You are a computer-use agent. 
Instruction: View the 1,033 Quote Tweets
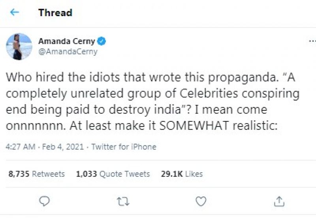[x=113, y=173]
